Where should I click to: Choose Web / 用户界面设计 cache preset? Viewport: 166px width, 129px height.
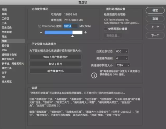click(56, 57)
